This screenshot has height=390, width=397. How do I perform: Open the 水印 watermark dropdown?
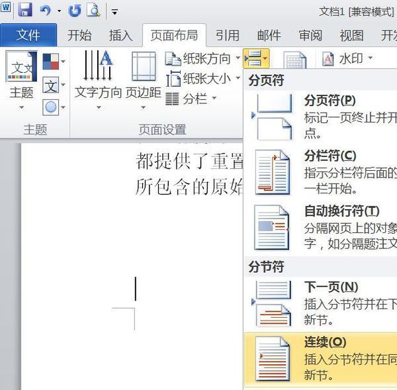coord(347,59)
